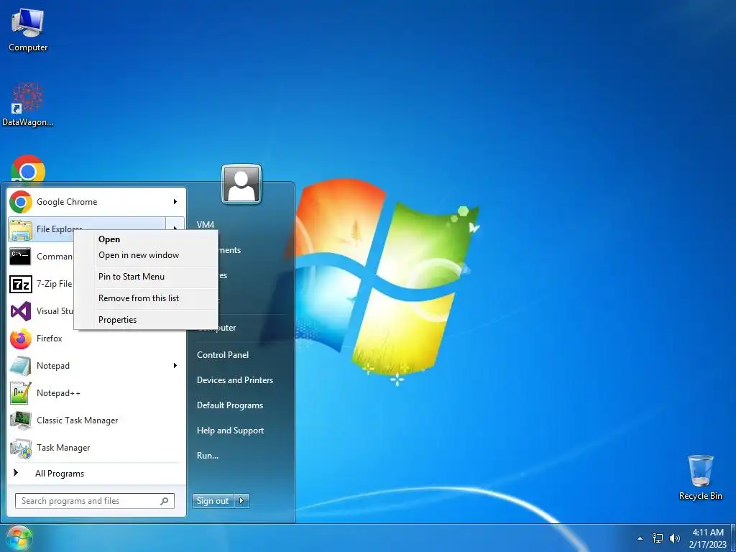Open 7-Zip File Manager icon

coord(21,284)
